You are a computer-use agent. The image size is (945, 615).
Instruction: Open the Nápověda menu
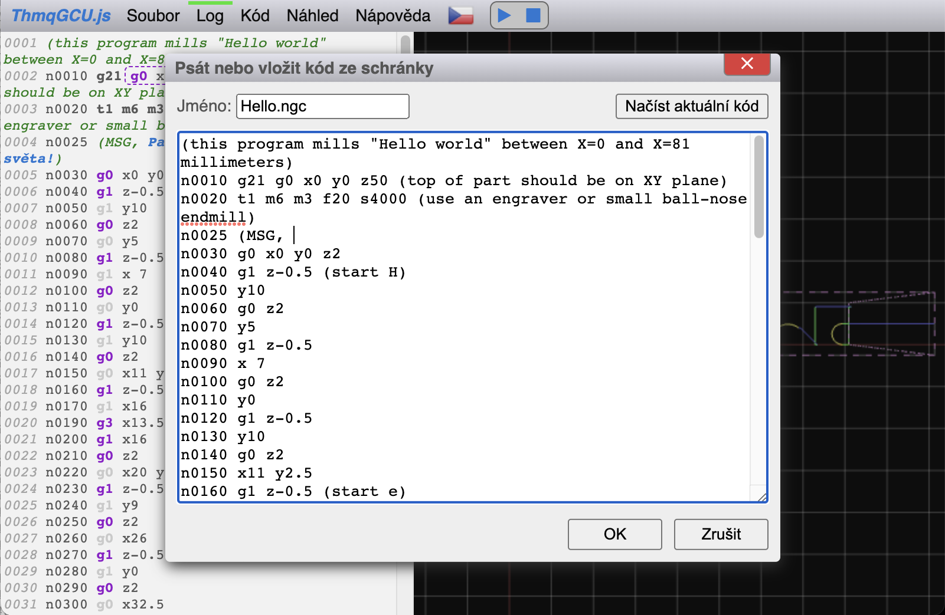point(393,16)
